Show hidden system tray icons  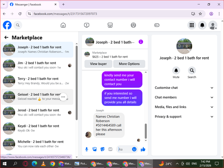click(x=177, y=164)
